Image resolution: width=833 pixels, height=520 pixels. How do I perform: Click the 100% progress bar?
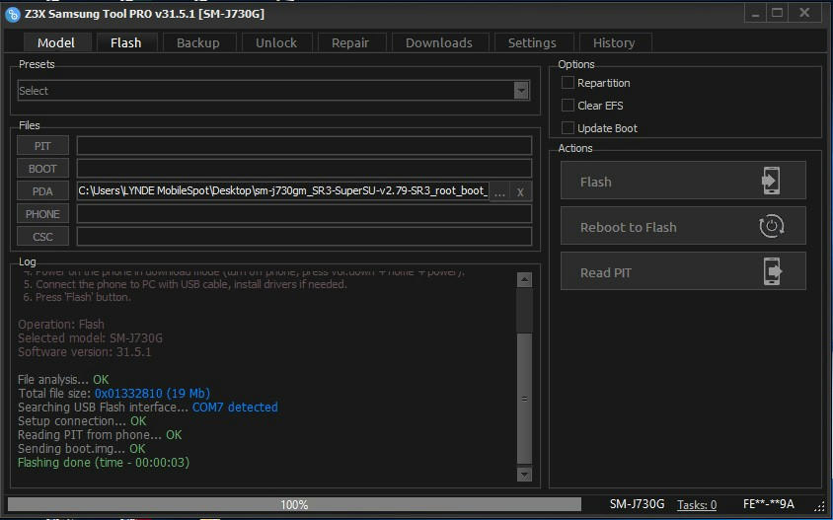[294, 504]
